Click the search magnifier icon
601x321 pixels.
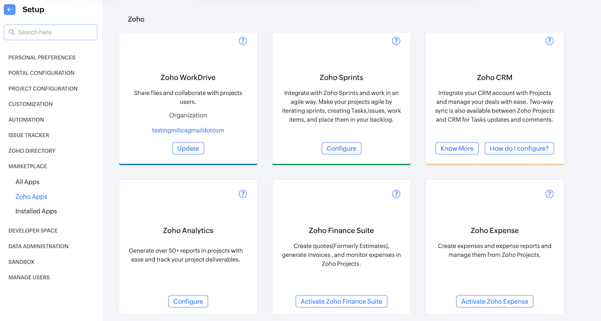click(12, 32)
